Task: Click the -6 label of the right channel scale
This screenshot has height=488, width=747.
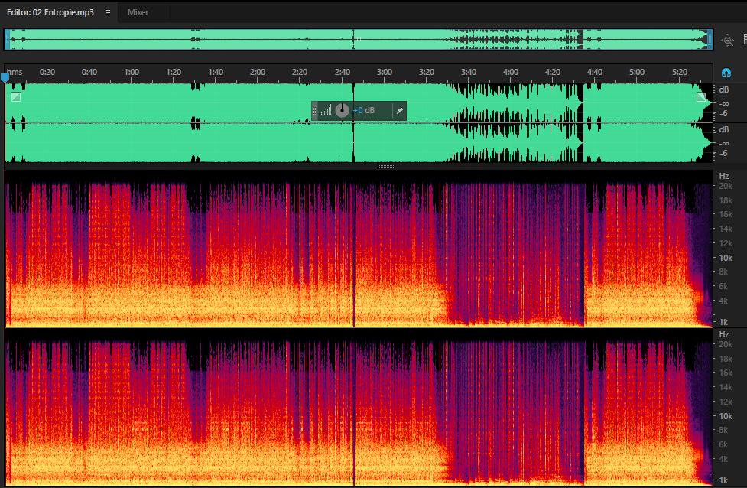Action: [x=723, y=154]
